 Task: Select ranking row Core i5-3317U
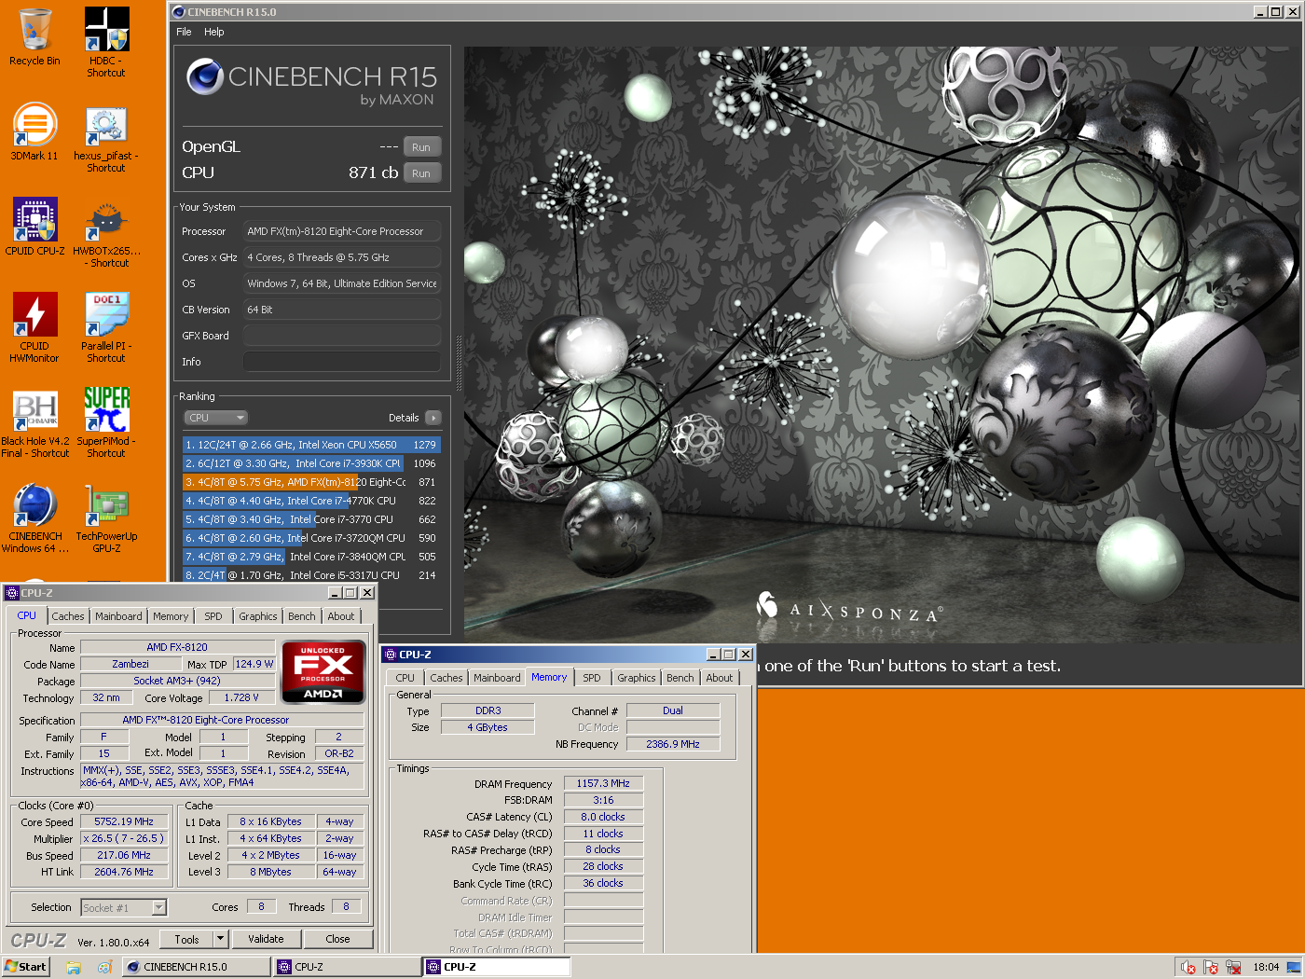click(x=311, y=575)
